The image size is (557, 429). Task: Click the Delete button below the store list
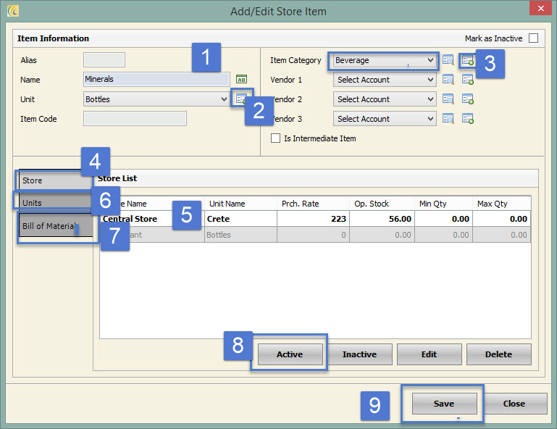point(498,354)
